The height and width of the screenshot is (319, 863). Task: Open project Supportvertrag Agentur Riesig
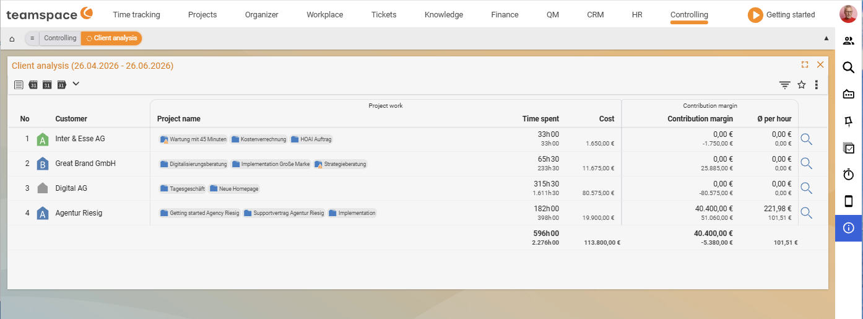(284, 213)
